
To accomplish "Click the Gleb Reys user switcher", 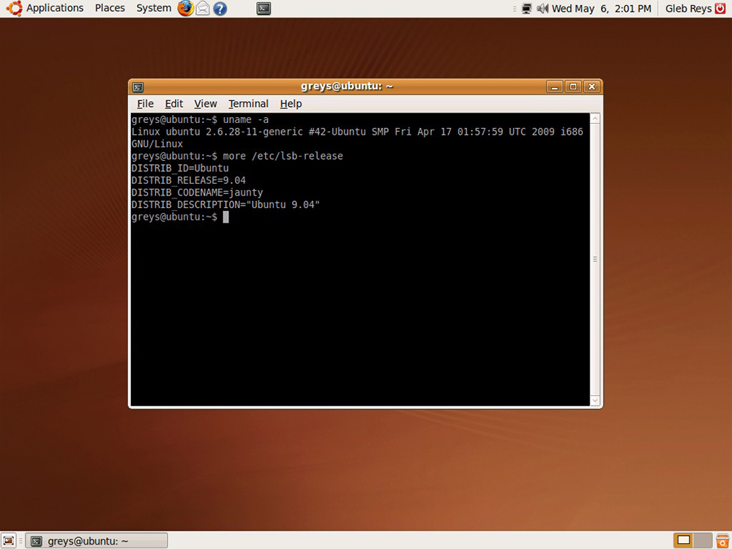I will [688, 9].
